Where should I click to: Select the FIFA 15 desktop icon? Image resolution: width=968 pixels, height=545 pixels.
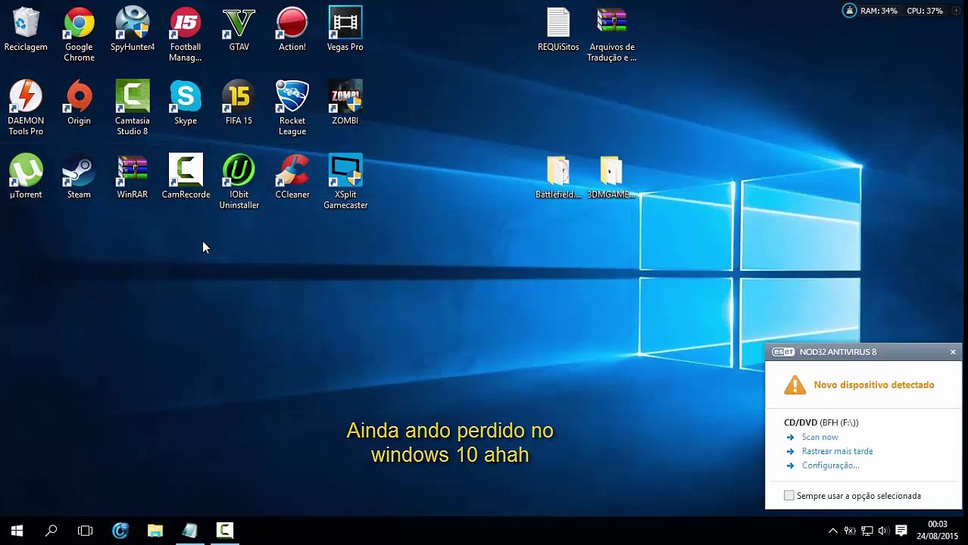click(239, 104)
